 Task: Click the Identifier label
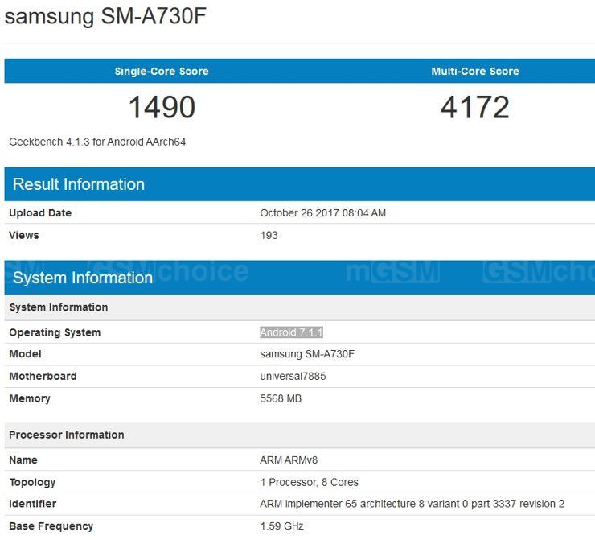(x=33, y=504)
